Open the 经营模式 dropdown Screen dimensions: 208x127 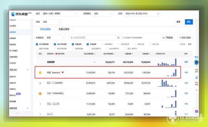[103, 14]
